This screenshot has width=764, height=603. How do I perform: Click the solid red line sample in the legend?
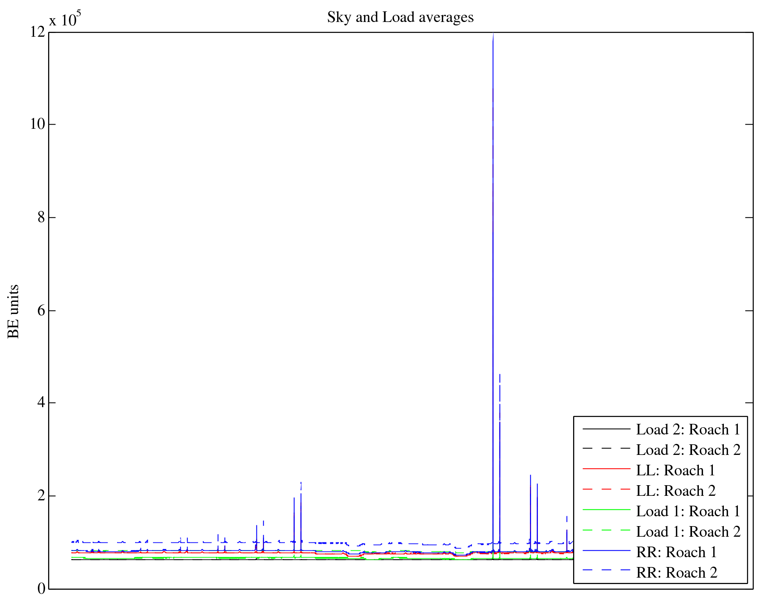coord(606,469)
